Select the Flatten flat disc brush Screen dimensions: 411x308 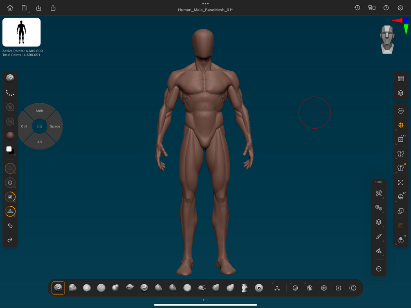point(187,288)
